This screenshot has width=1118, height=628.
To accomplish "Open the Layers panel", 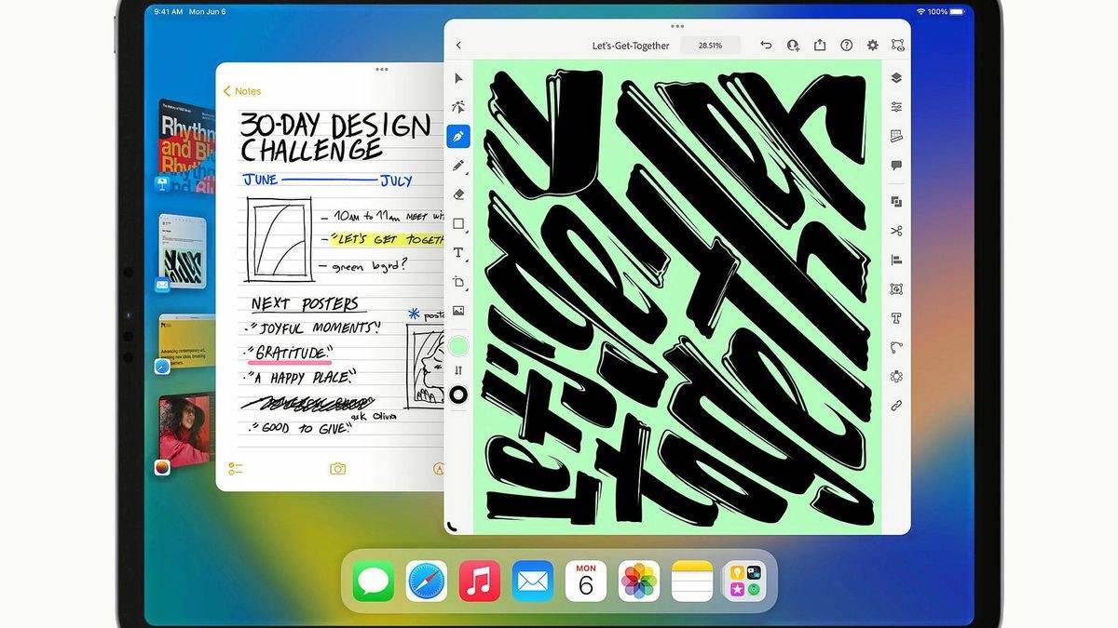I will 895,78.
